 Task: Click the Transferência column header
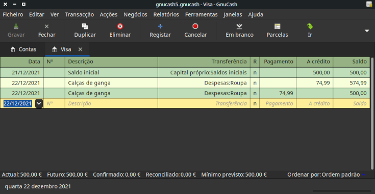(204, 62)
